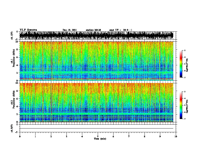Click the 'start UT = 20: 0 : 1' text
This screenshot has width=198, height=153.
point(121,30)
